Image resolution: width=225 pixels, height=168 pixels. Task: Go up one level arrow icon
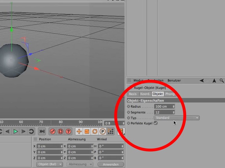click(x=214, y=81)
